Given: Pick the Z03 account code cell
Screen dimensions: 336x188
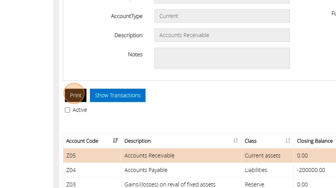Looking at the screenshot, I should (71, 184).
